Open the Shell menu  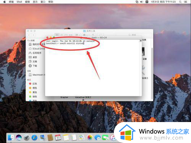pos(19,2)
